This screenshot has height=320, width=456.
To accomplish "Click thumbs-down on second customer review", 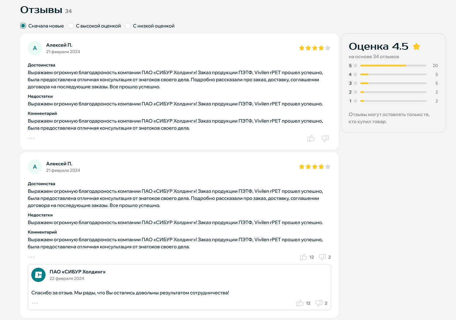I will 322,257.
